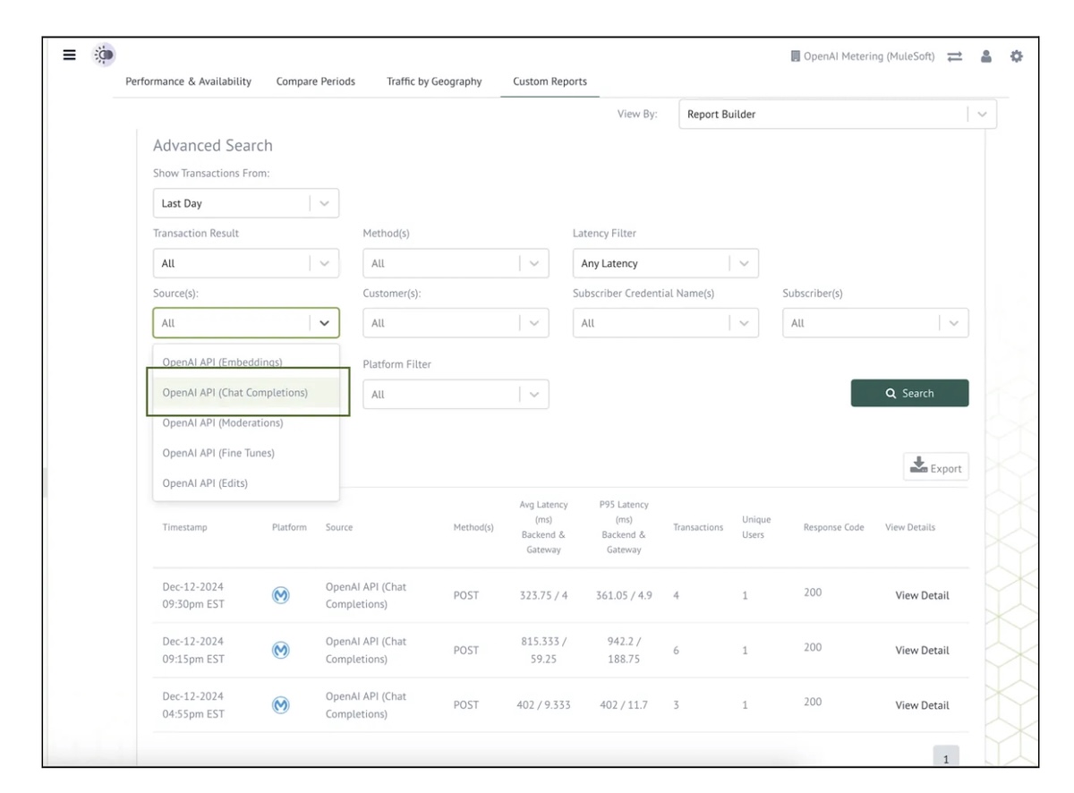
Task: Click OpenAI Metering (MuleSoft) organization name
Action: [869, 57]
